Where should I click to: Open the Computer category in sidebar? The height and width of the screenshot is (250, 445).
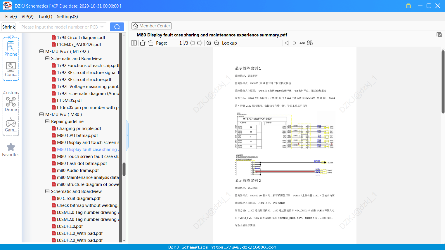(11, 69)
